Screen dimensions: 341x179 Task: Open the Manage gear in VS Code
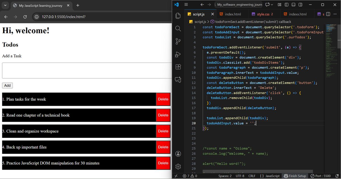[178, 167]
